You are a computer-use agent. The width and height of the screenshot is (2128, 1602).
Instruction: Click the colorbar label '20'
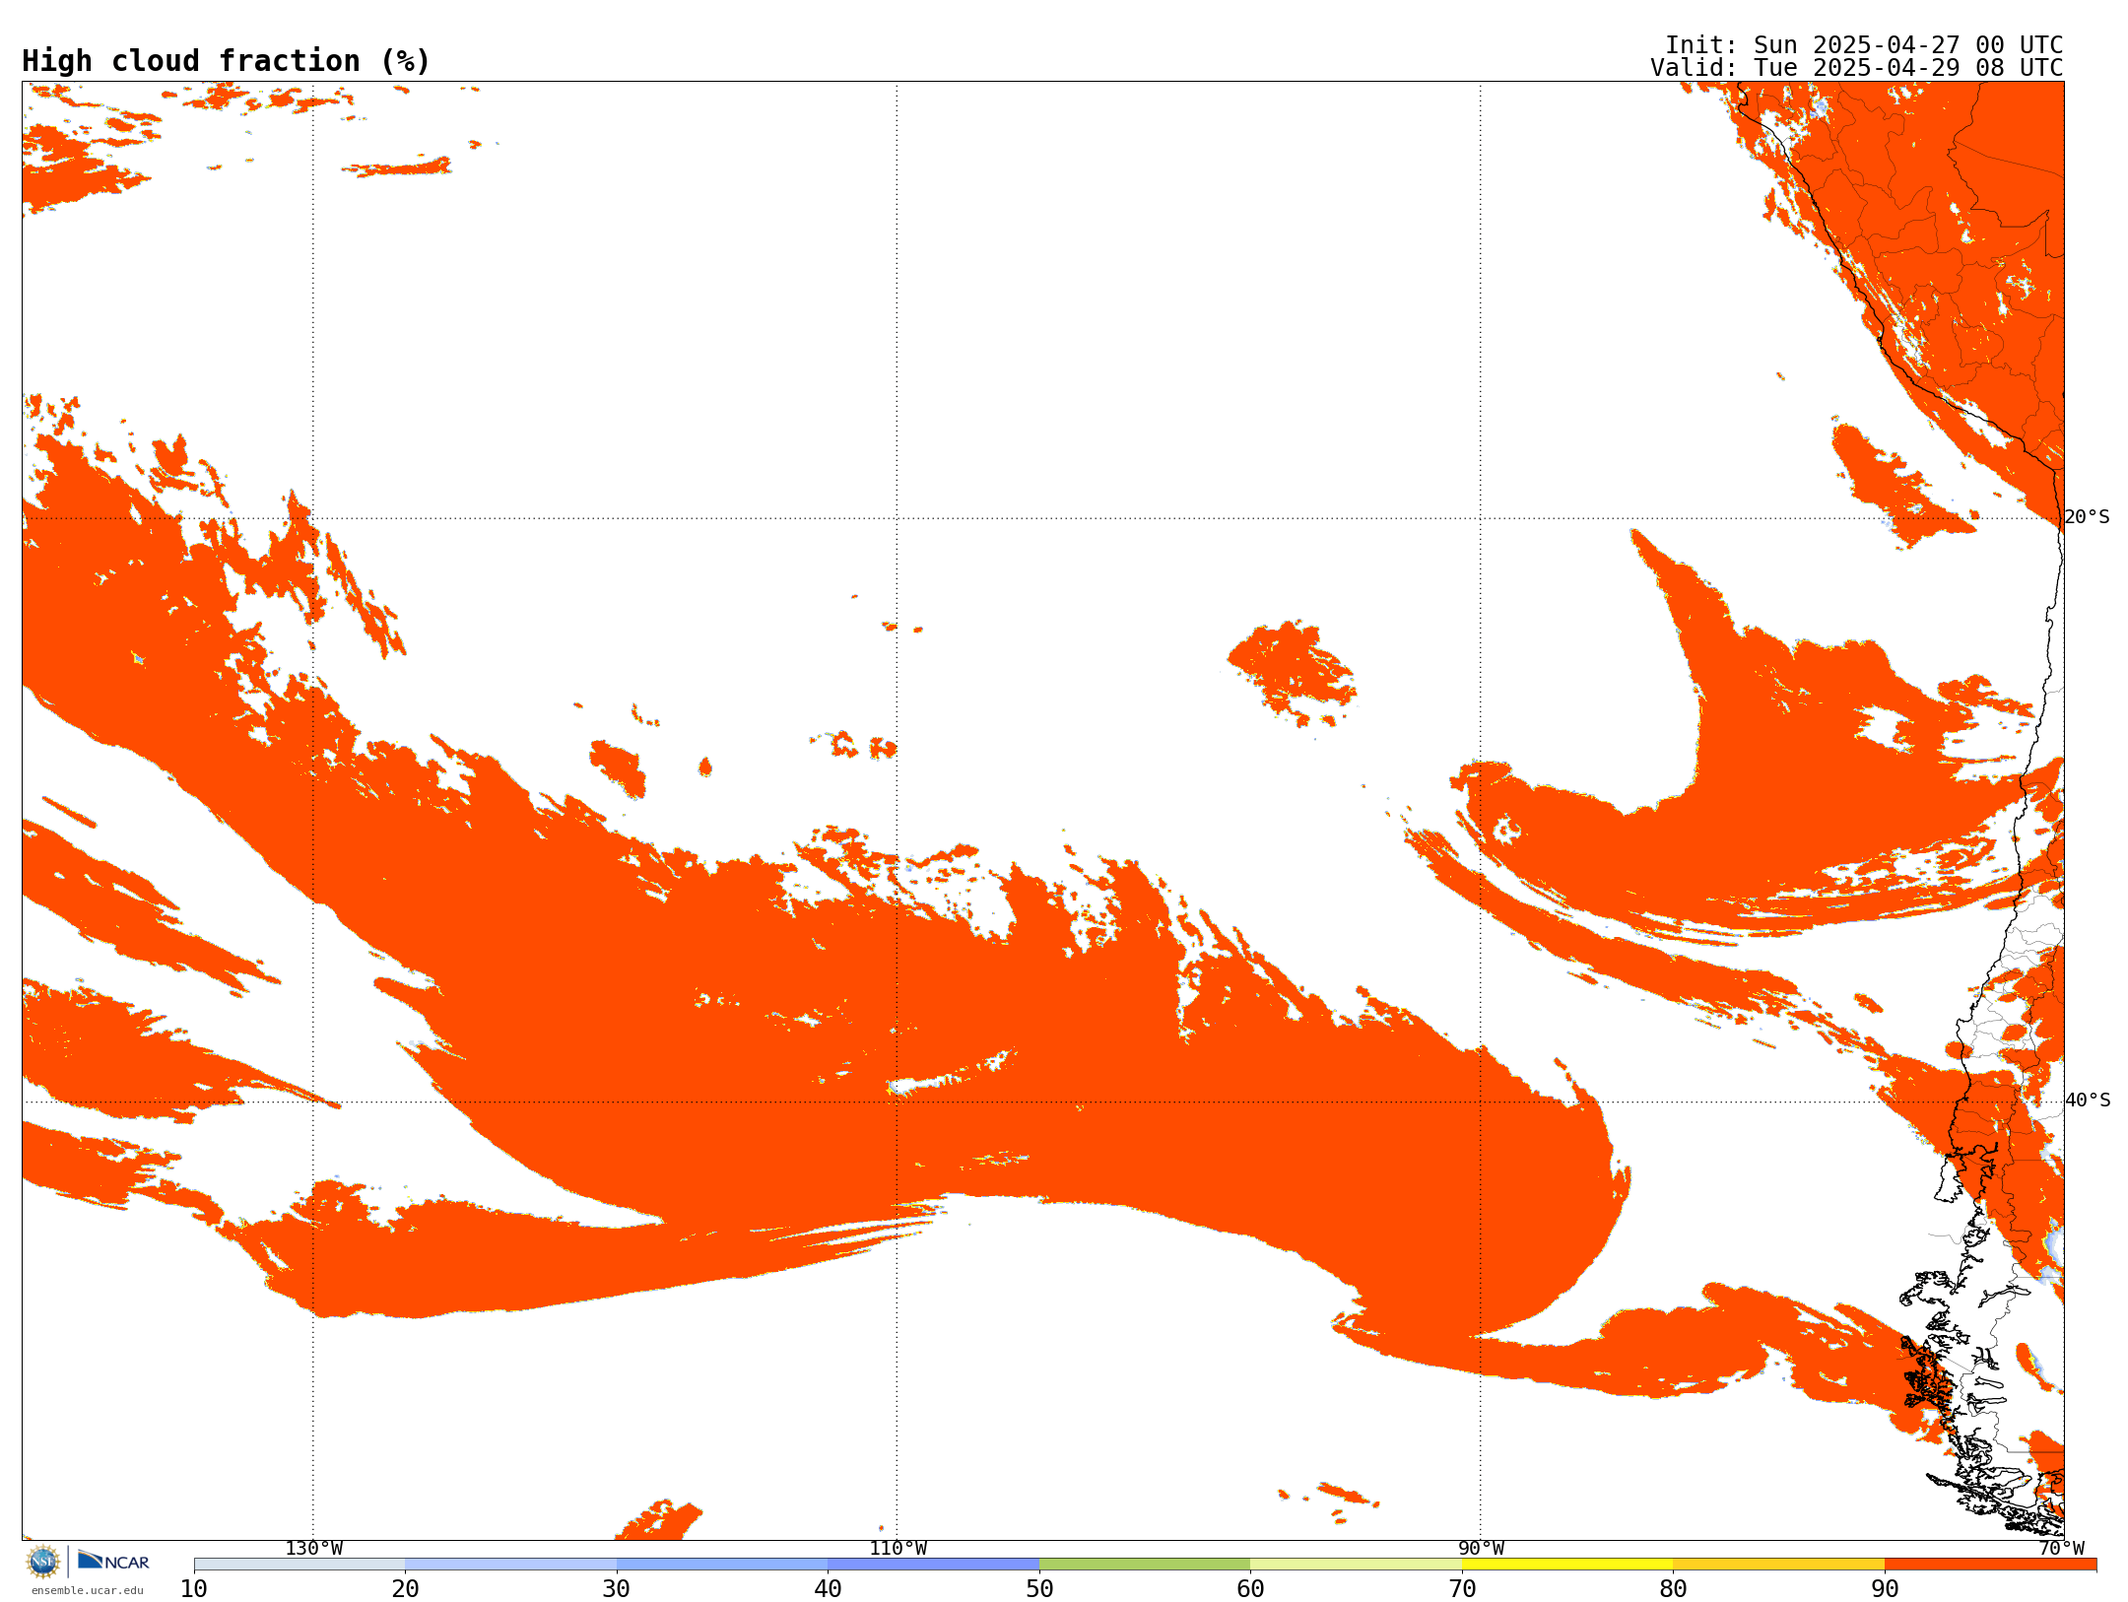(405, 1589)
